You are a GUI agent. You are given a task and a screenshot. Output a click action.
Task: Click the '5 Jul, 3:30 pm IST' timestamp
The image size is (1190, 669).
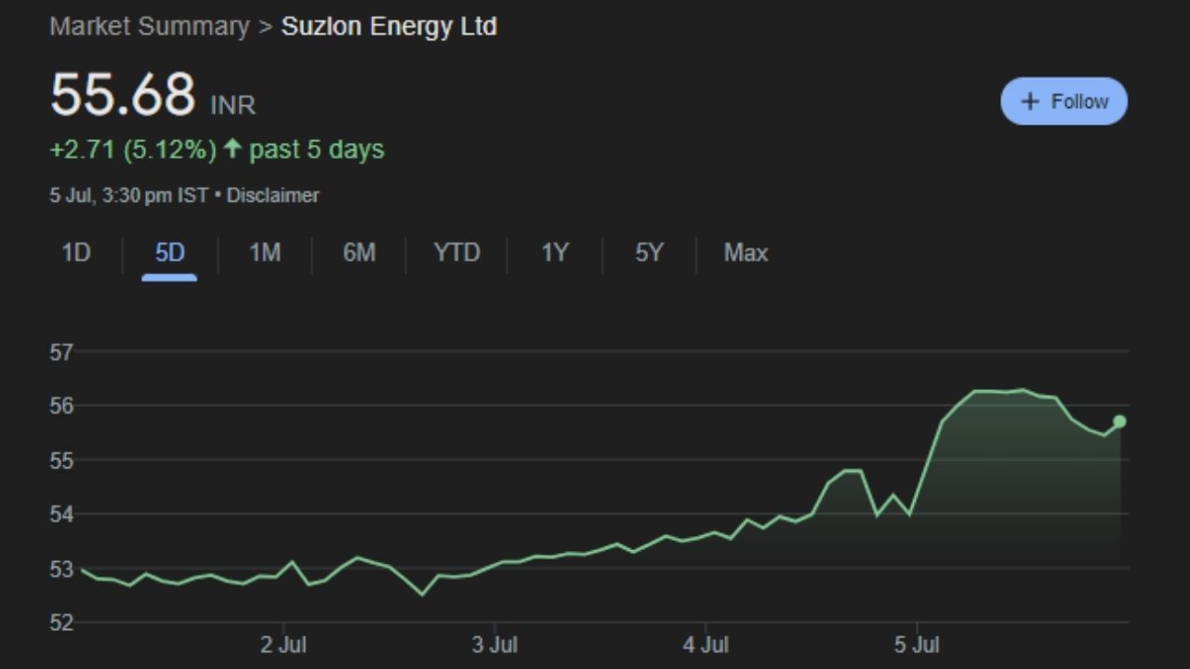(129, 195)
